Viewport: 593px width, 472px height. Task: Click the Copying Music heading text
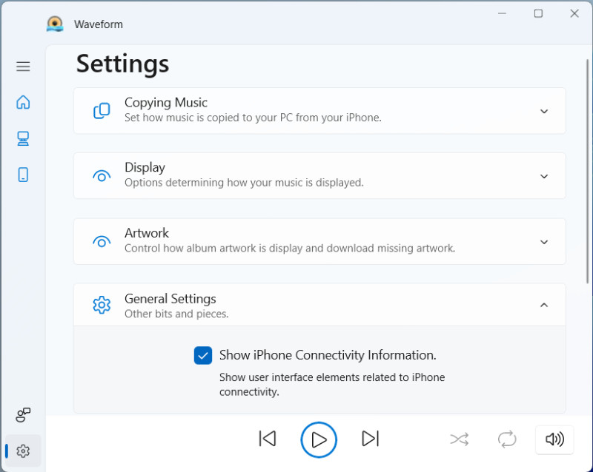tap(166, 102)
